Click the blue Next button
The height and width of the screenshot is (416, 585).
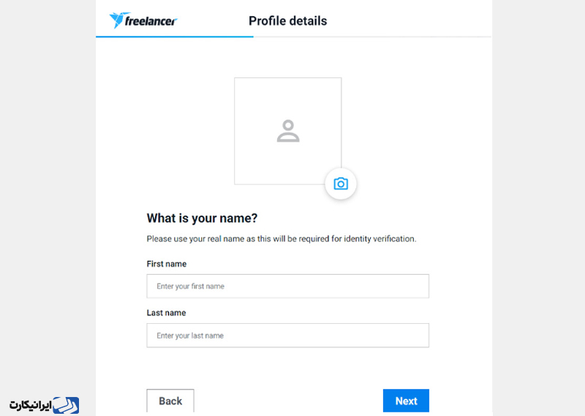click(406, 401)
